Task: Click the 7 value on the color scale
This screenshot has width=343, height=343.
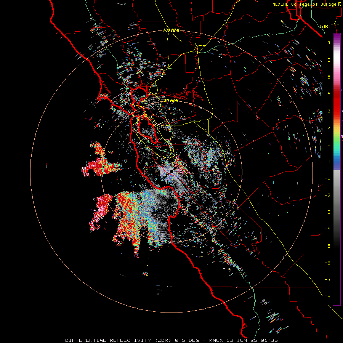Action: pyautogui.click(x=329, y=43)
